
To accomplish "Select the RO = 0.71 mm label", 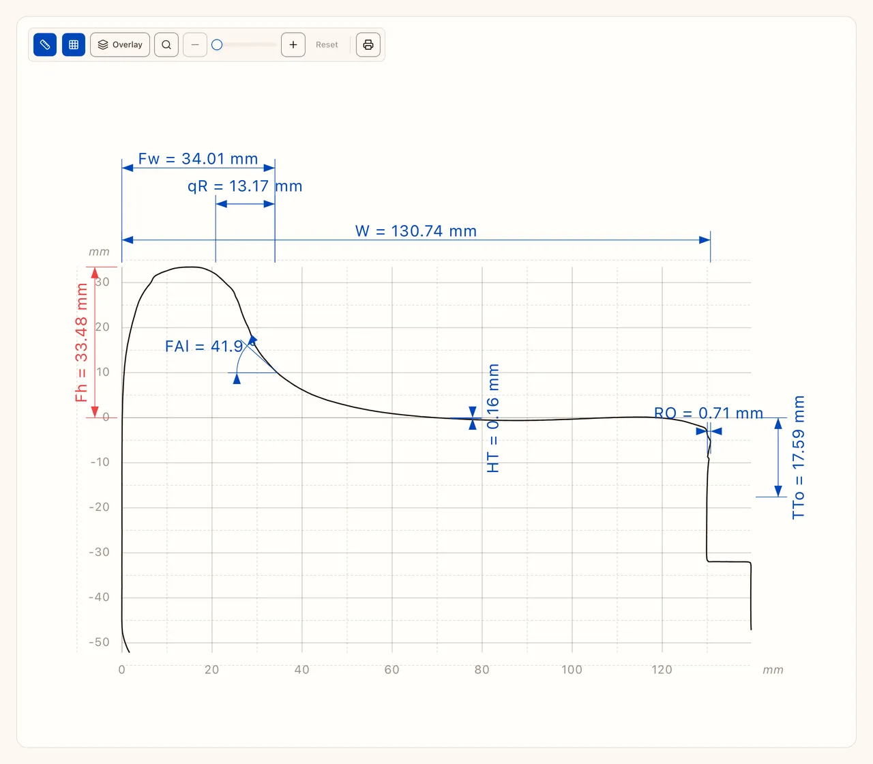I will click(x=709, y=413).
